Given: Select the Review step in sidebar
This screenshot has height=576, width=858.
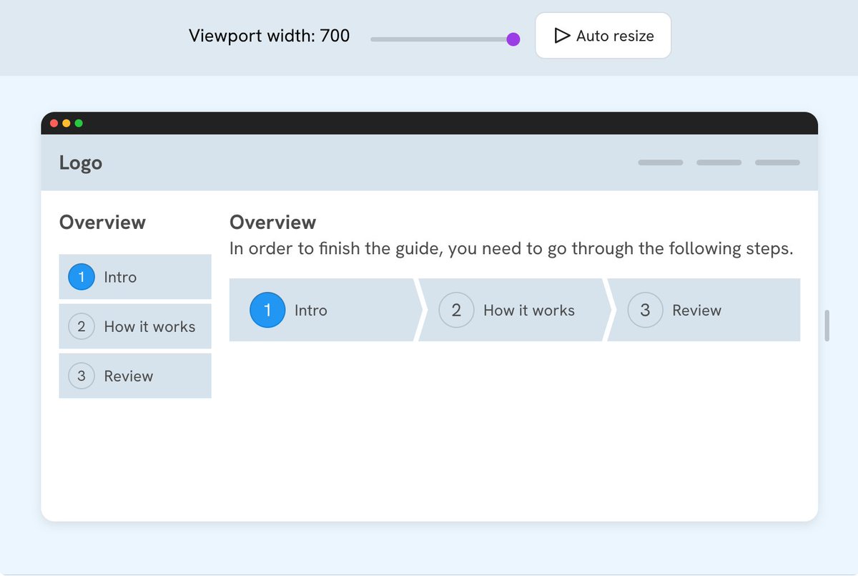Looking at the screenshot, I should pos(135,376).
